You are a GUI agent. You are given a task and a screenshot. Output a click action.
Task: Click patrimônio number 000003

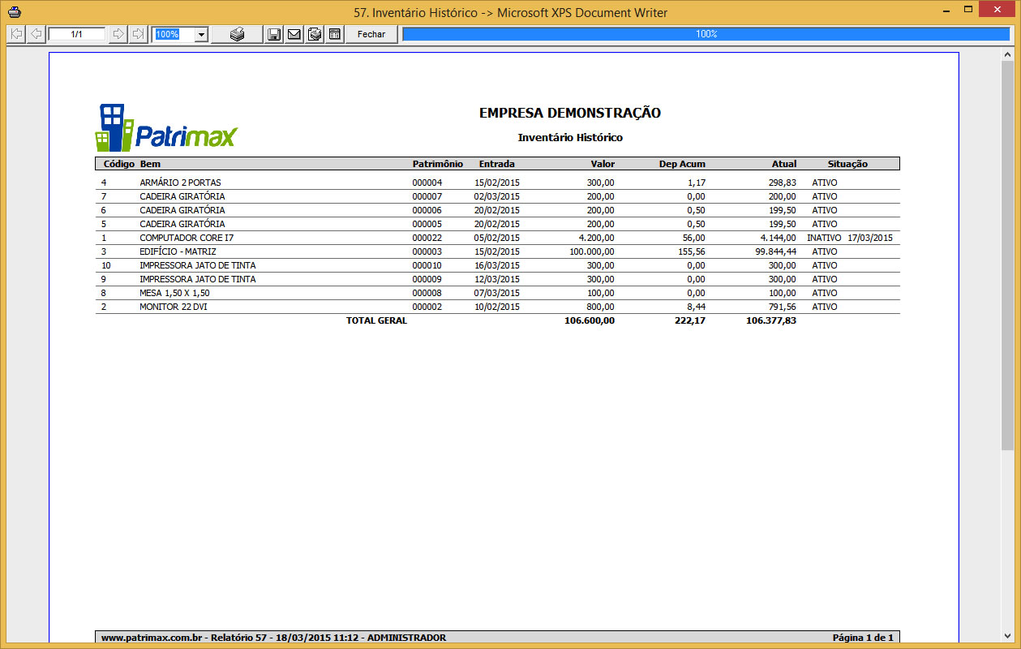(x=427, y=251)
